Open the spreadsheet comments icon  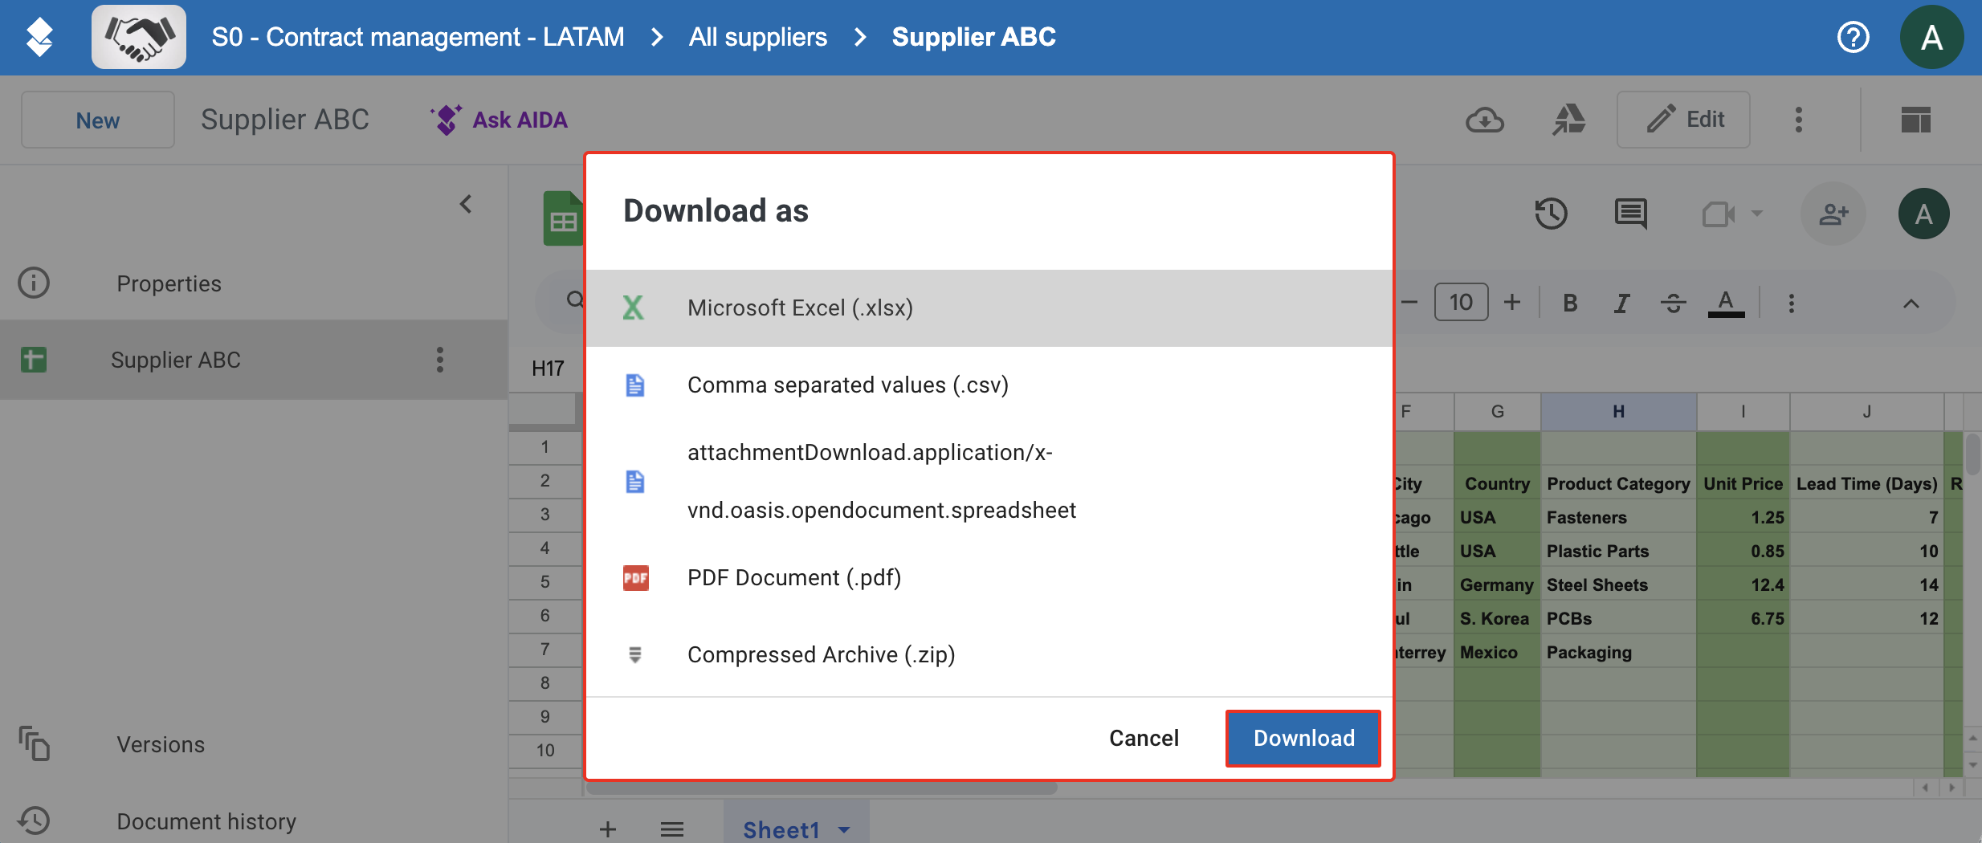pyautogui.click(x=1630, y=214)
